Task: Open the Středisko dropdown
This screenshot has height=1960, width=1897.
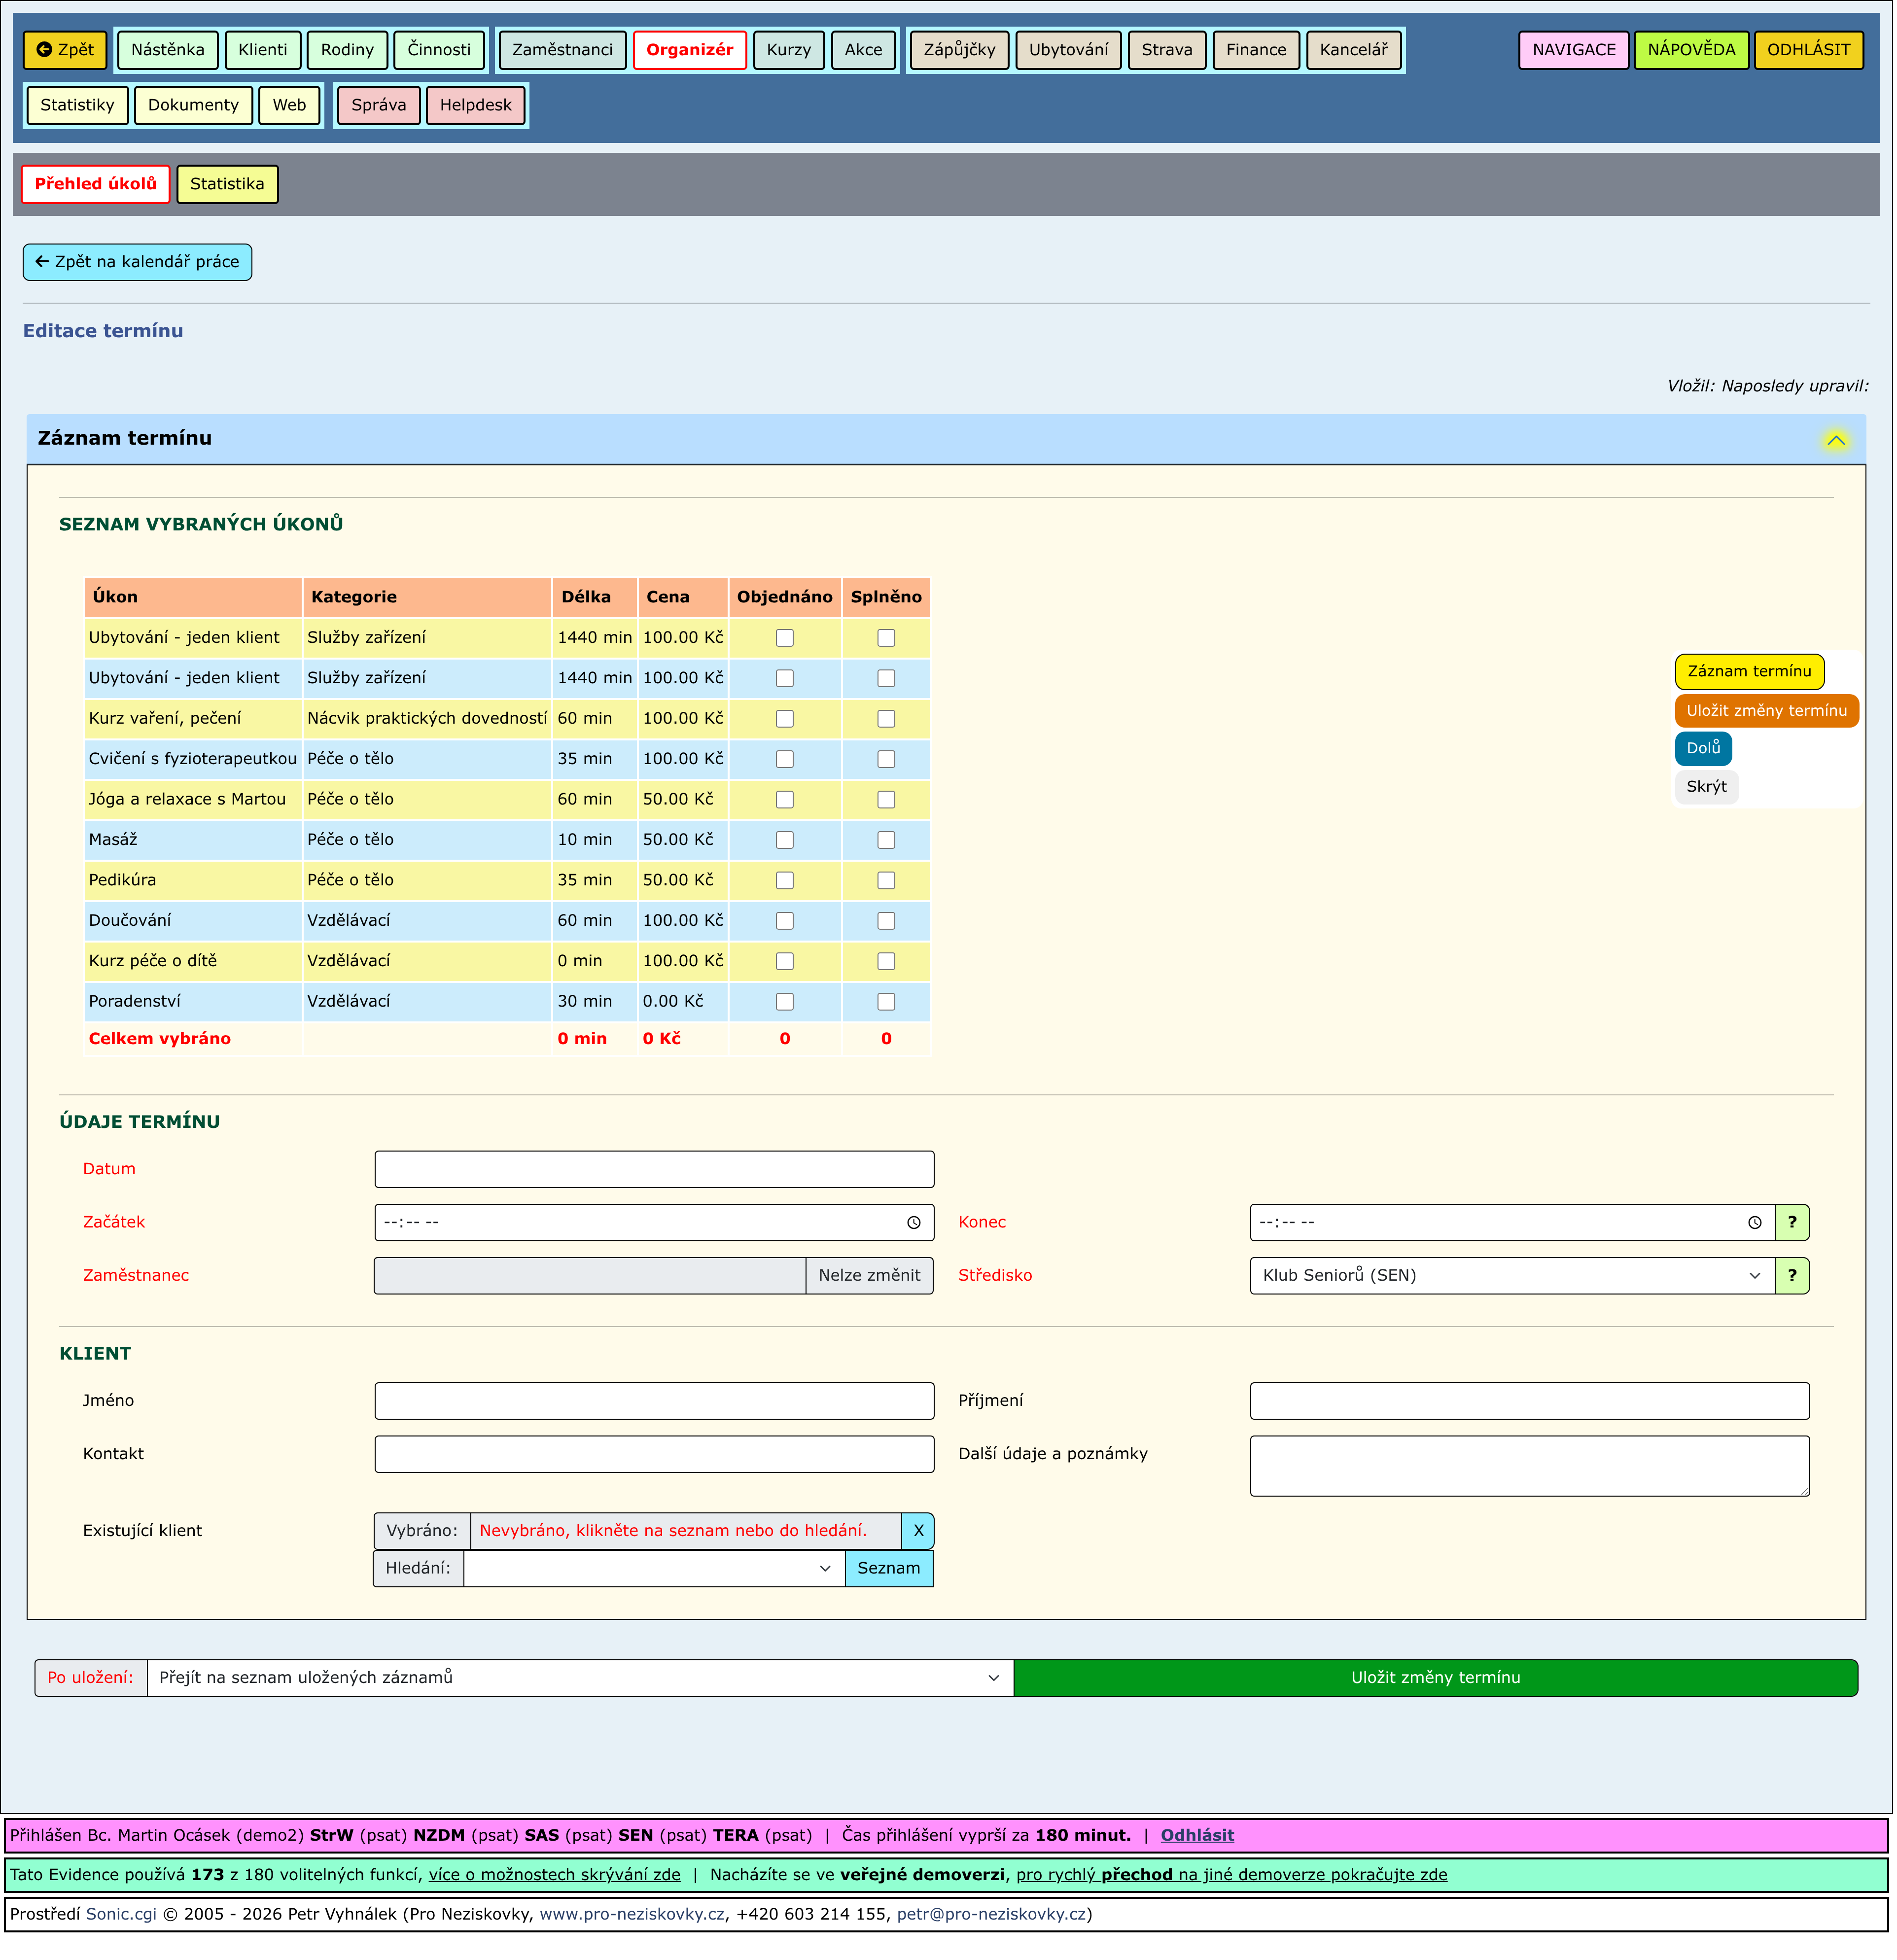Action: 1510,1275
